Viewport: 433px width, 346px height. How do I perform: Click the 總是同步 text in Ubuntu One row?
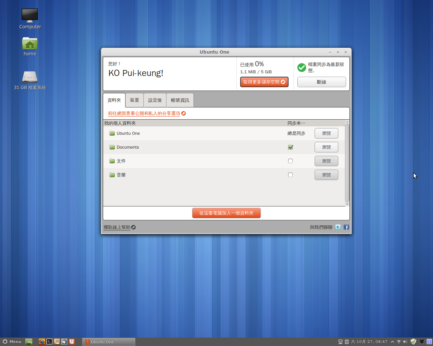(296, 133)
